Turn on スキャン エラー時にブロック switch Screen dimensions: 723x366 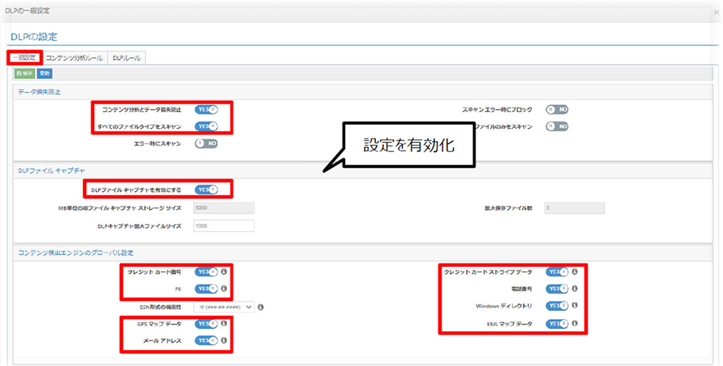[557, 110]
